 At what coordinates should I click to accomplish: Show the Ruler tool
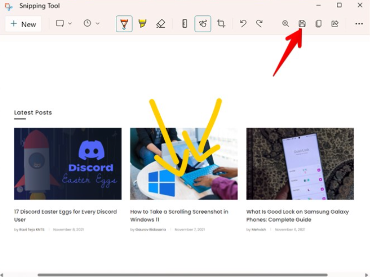tap(185, 24)
